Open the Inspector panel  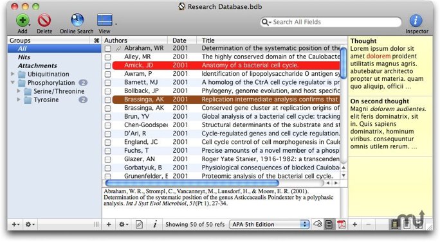(416, 21)
